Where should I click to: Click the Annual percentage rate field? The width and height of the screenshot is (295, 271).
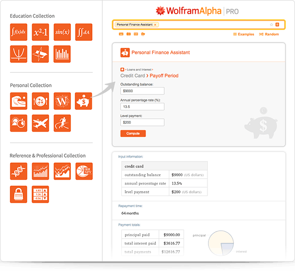[x=142, y=107]
